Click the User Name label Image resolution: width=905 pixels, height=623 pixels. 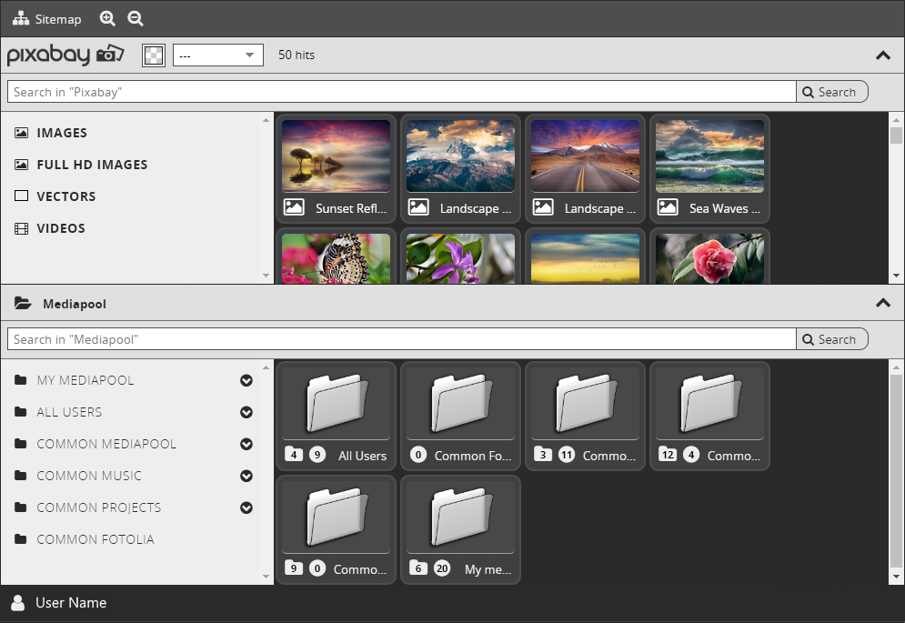[x=71, y=603]
